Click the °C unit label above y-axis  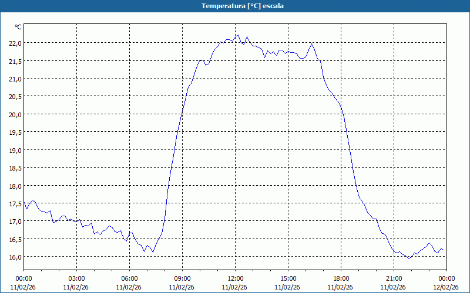pyautogui.click(x=18, y=27)
